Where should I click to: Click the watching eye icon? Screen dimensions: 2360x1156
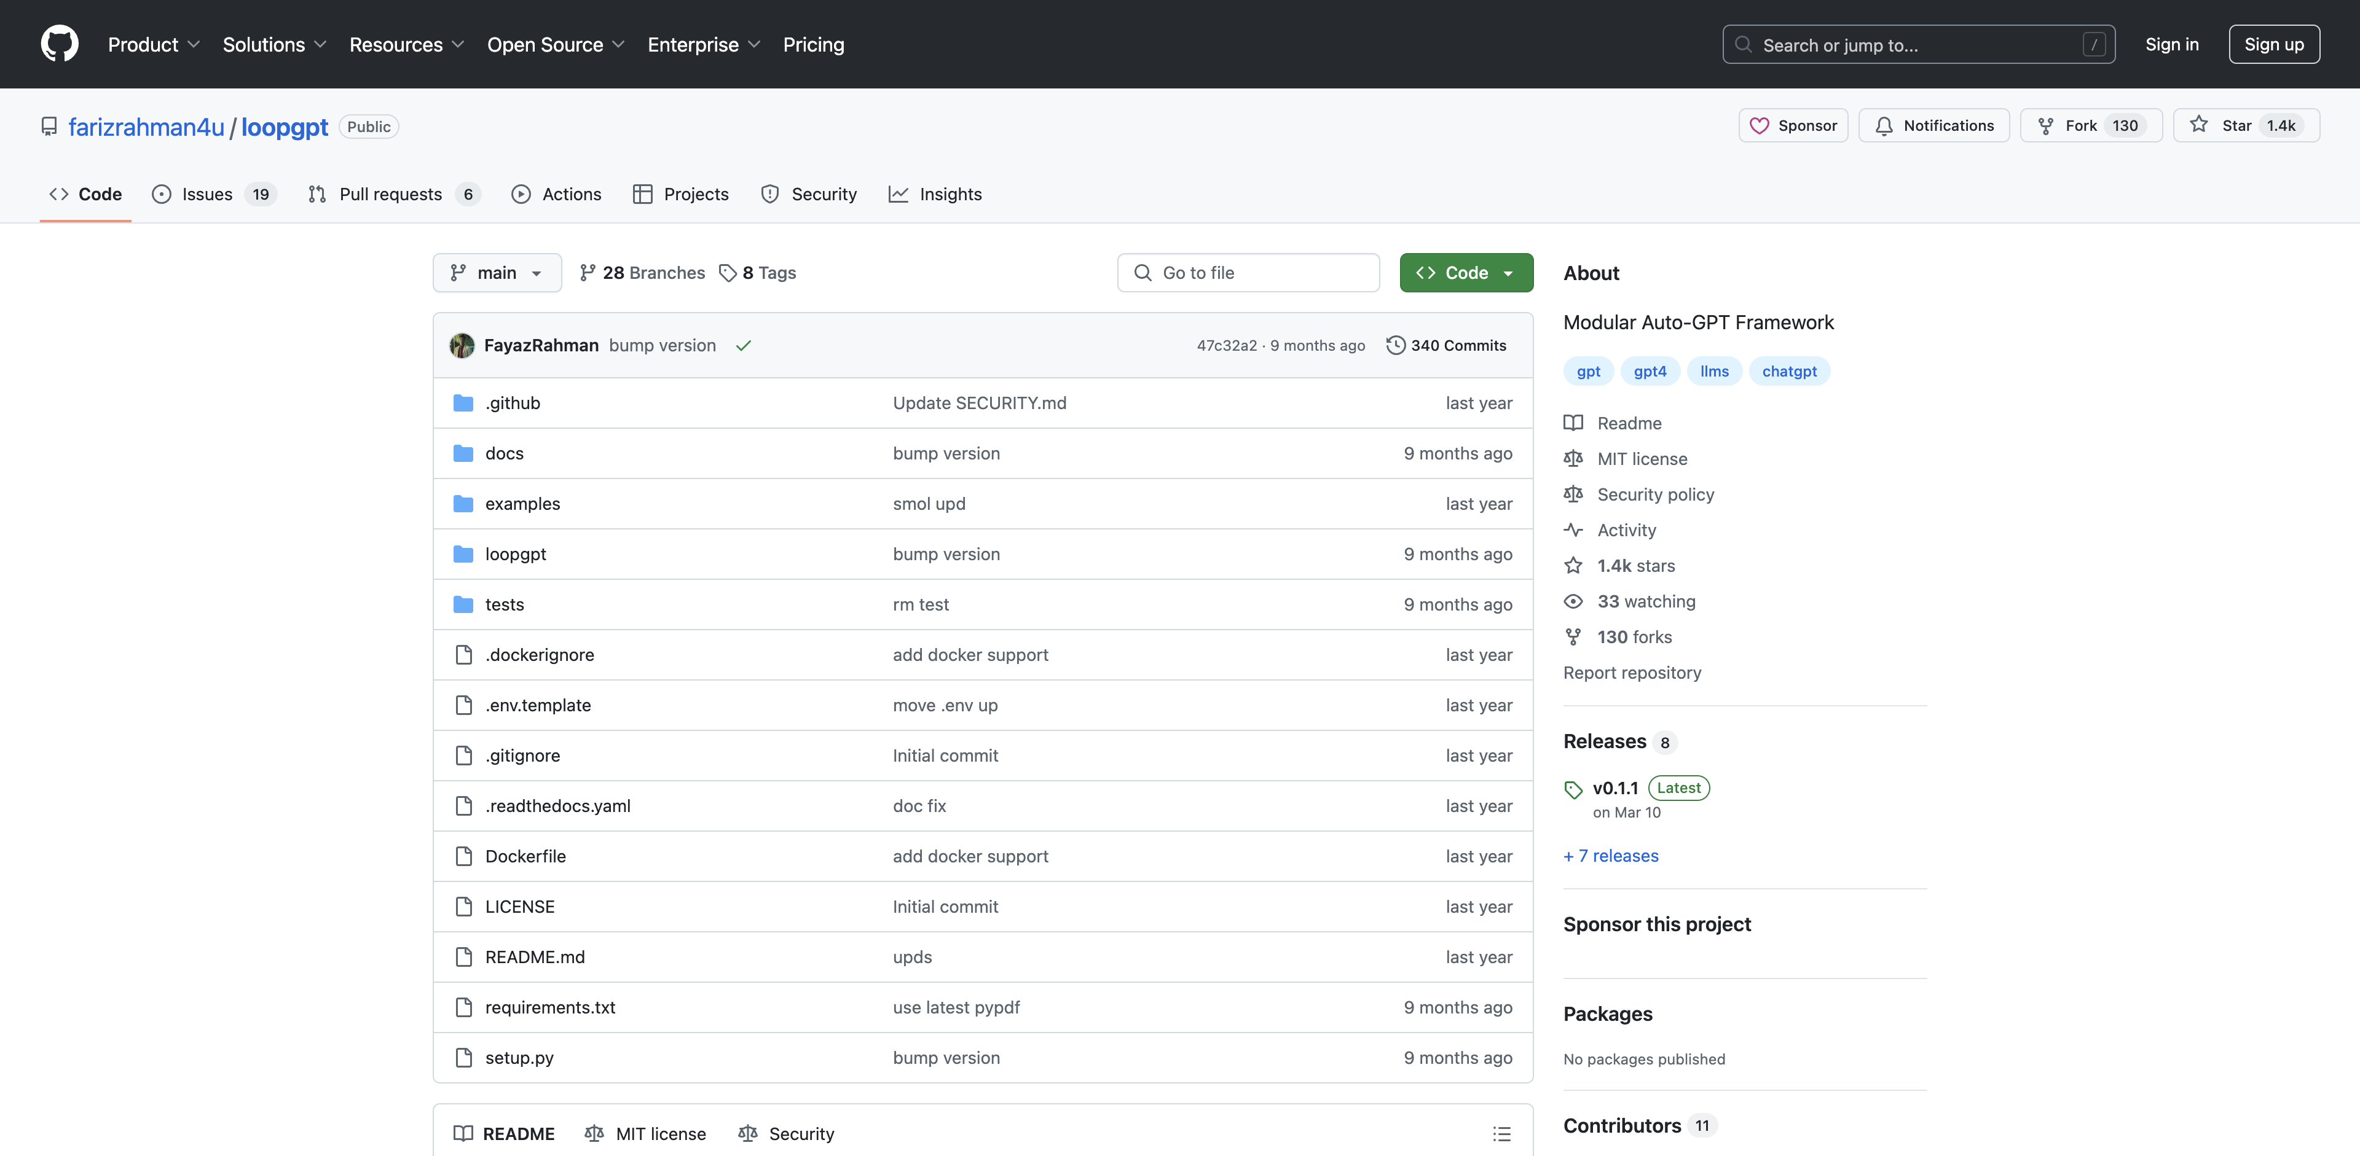(1573, 601)
